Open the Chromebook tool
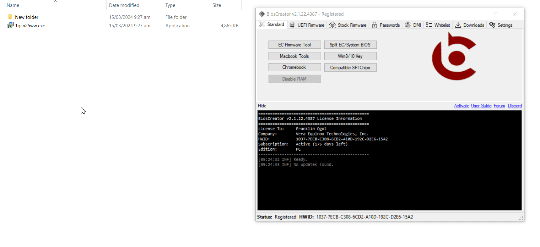The width and height of the screenshot is (540, 247). pos(294,67)
